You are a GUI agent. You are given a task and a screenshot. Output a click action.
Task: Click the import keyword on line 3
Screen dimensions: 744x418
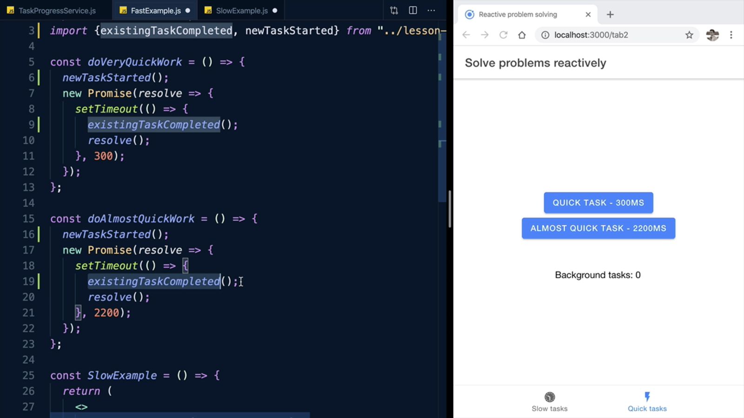[x=68, y=31]
